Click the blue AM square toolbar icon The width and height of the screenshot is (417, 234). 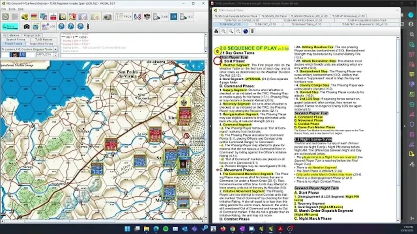[174, 17]
